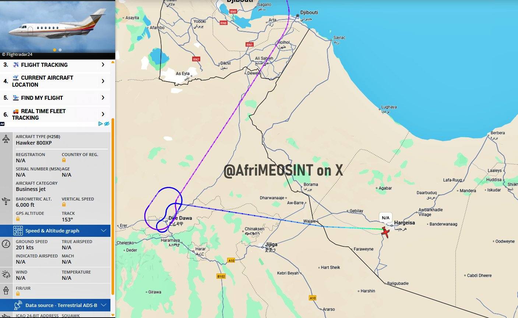Hide the ad using the eye icon
The width and height of the screenshot is (518, 318).
(107, 124)
